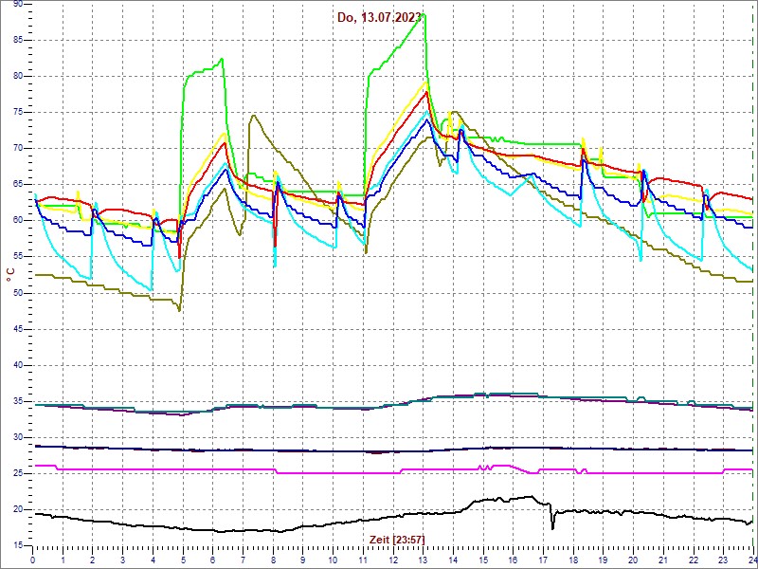Select the 70 tick label on temperature axis
Viewport: 758px width, 569px height.
tap(17, 149)
